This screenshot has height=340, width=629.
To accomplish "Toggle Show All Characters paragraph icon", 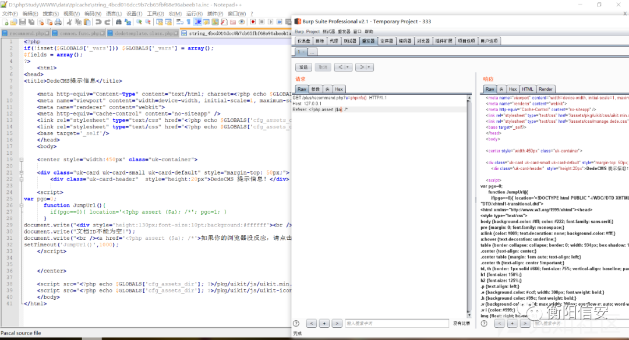I will pos(189,22).
